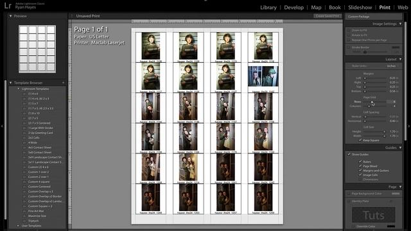Enable Identity Plate checkbox
The width and height of the screenshot is (411, 231).
click(349, 201)
